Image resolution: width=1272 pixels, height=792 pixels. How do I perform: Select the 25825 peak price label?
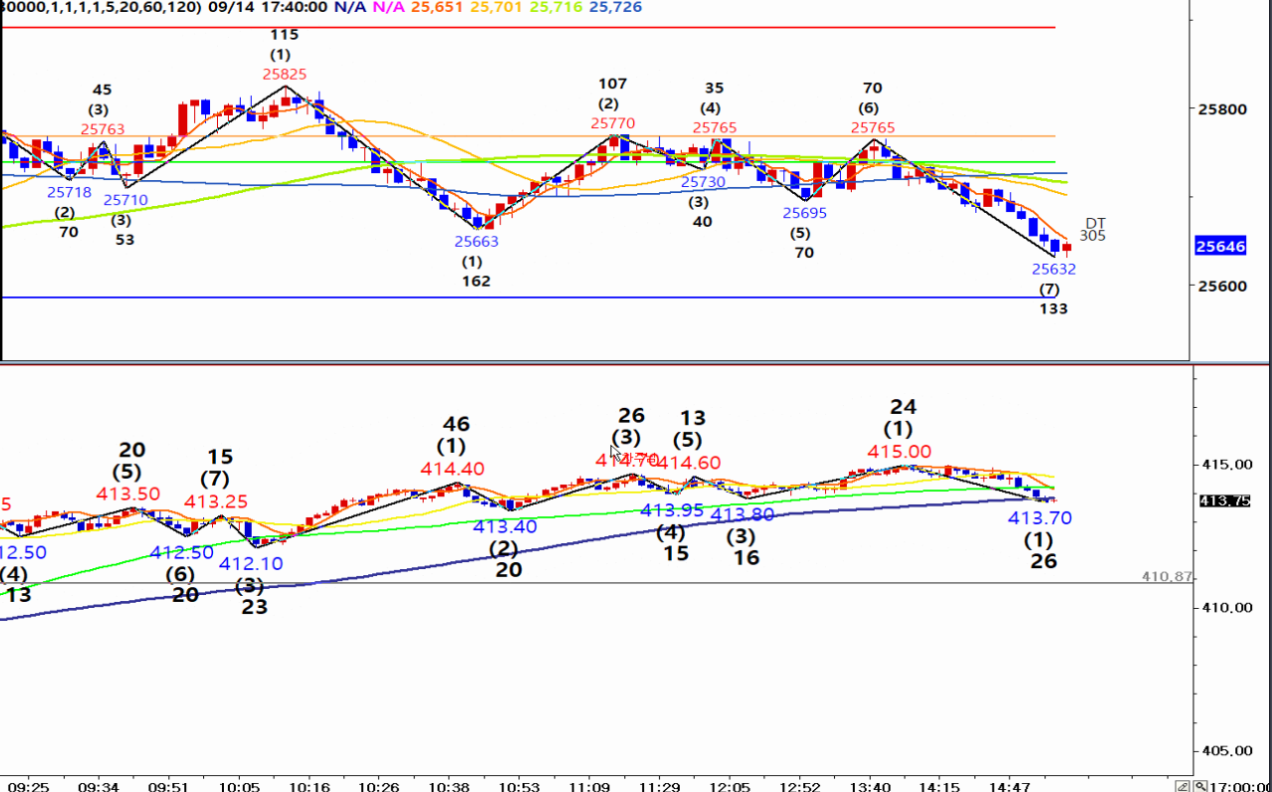pos(285,74)
